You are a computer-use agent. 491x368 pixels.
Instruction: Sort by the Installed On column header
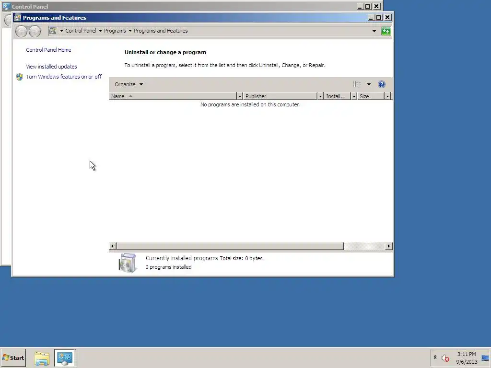click(x=337, y=96)
